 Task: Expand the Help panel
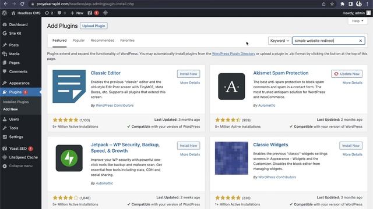click(x=358, y=21)
